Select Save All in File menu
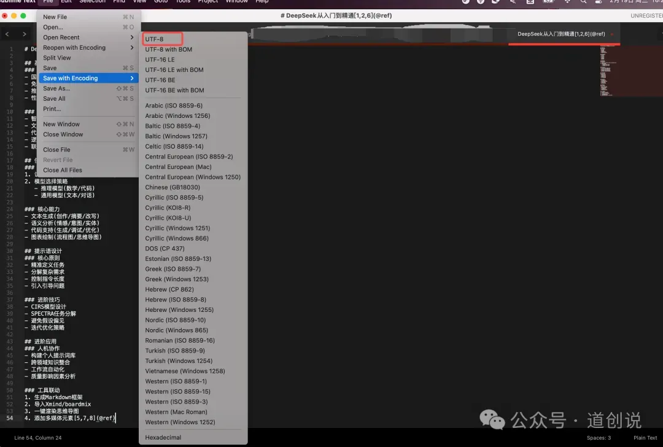The height and width of the screenshot is (447, 663). 88,98
